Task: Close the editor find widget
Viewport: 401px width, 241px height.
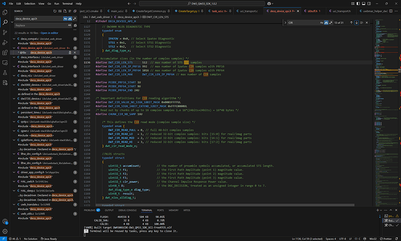Action: click(x=367, y=23)
